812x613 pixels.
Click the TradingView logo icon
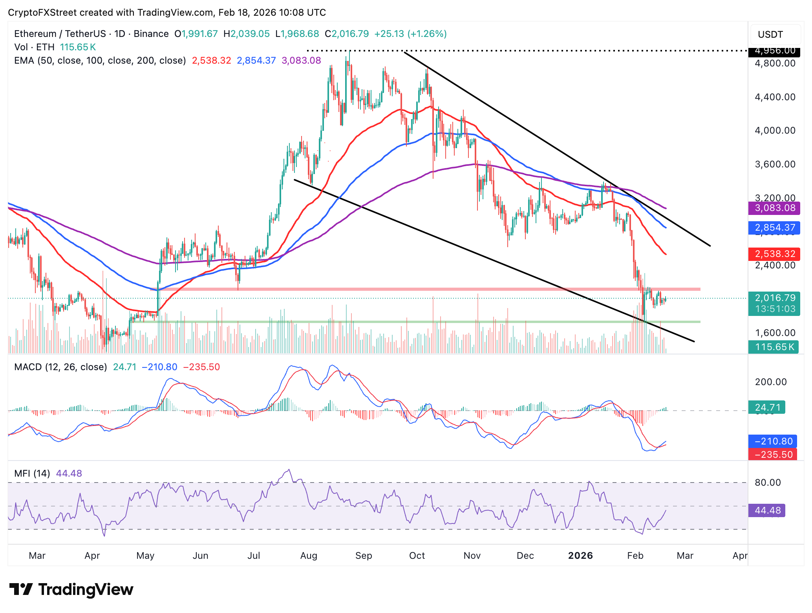pyautogui.click(x=21, y=589)
